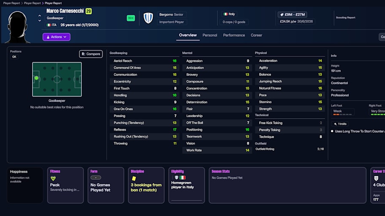This screenshot has width=385, height=216.
Task: Click the Outfield Rating 2/10 row
Action: pos(290,149)
